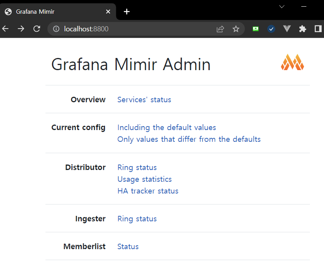Click the green extension icon in the toolbar
This screenshot has height=275, width=324.
coord(255,28)
